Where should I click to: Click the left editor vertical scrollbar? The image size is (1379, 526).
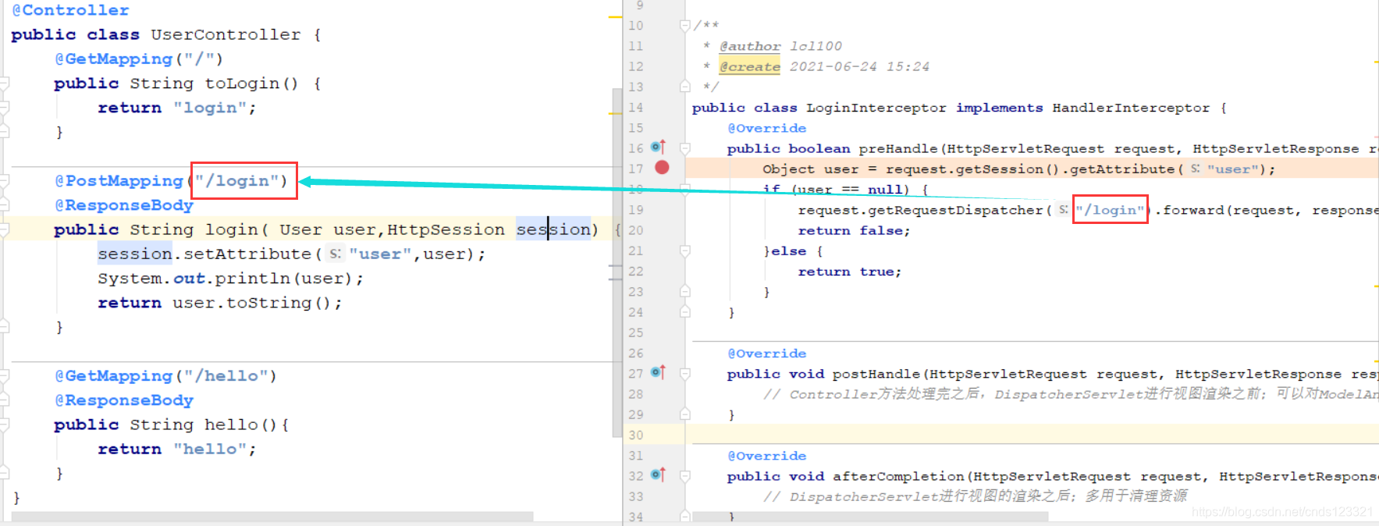click(x=617, y=261)
